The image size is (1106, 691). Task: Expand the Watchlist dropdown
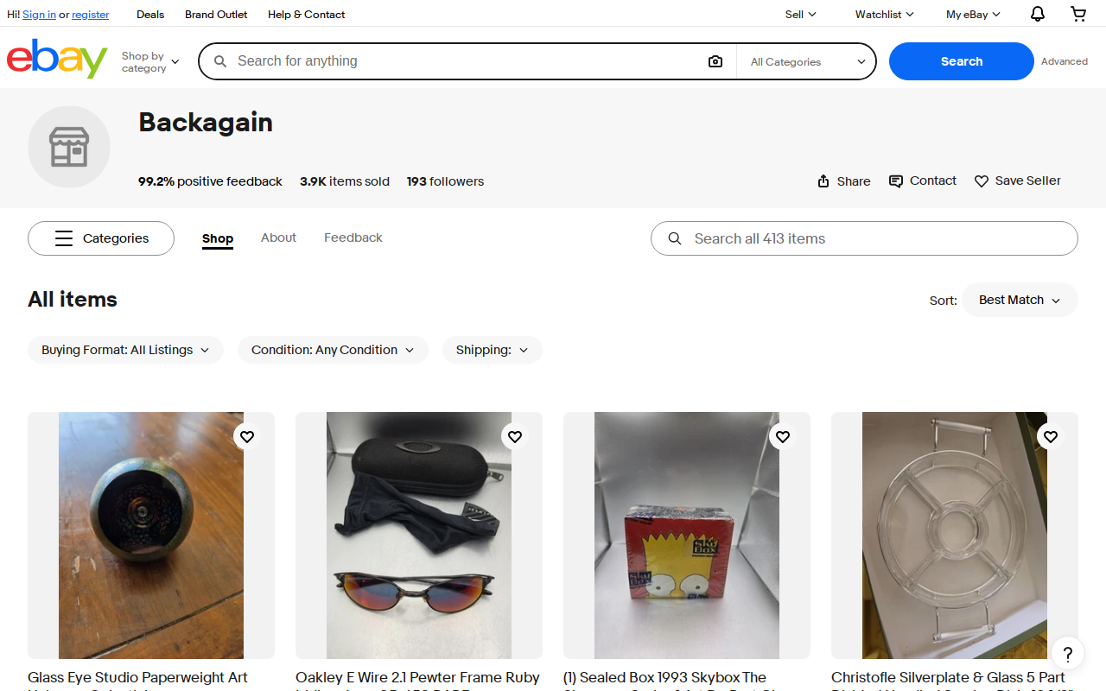point(884,15)
